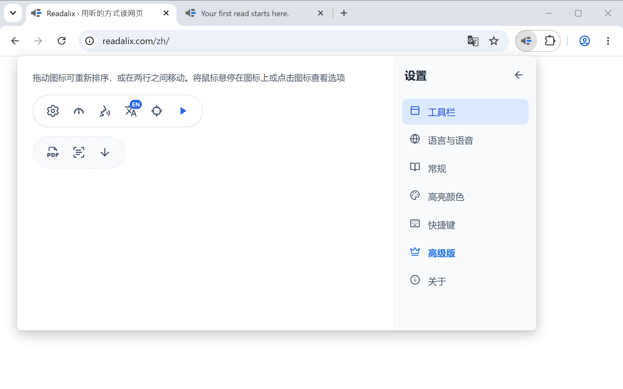The height and width of the screenshot is (389, 623).
Task: Start playback with the blue play button
Action: pyautogui.click(x=183, y=111)
